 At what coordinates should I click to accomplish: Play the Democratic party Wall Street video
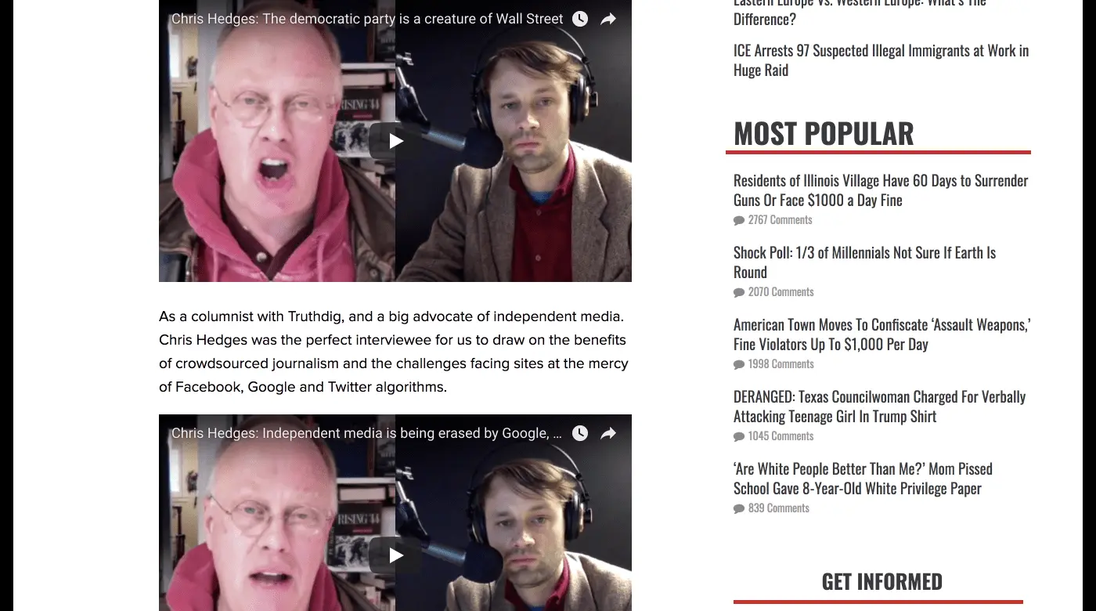point(395,141)
